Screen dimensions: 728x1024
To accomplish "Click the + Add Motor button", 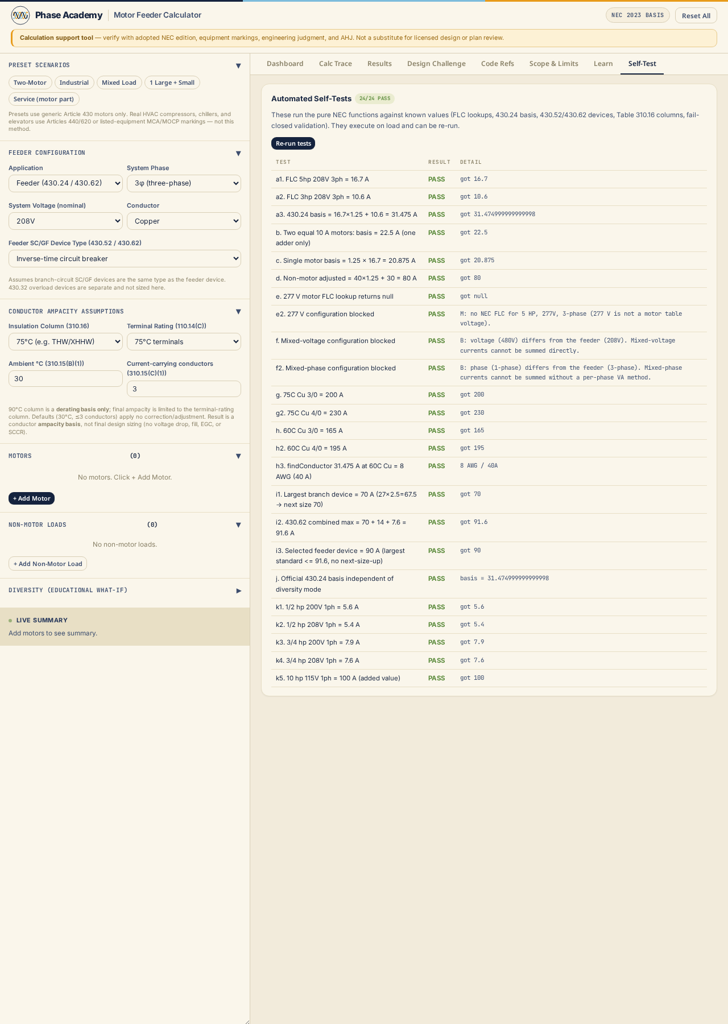I will (x=31, y=498).
